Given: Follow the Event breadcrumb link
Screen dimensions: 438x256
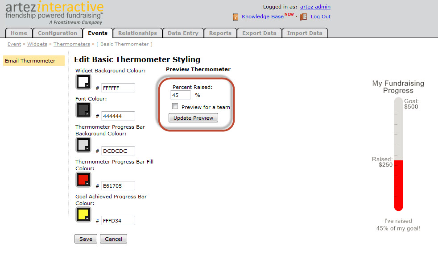Looking at the screenshot, I should tap(14, 44).
